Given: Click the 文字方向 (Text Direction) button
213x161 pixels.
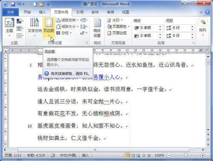Looking at the screenshot, I should tap(35, 27).
